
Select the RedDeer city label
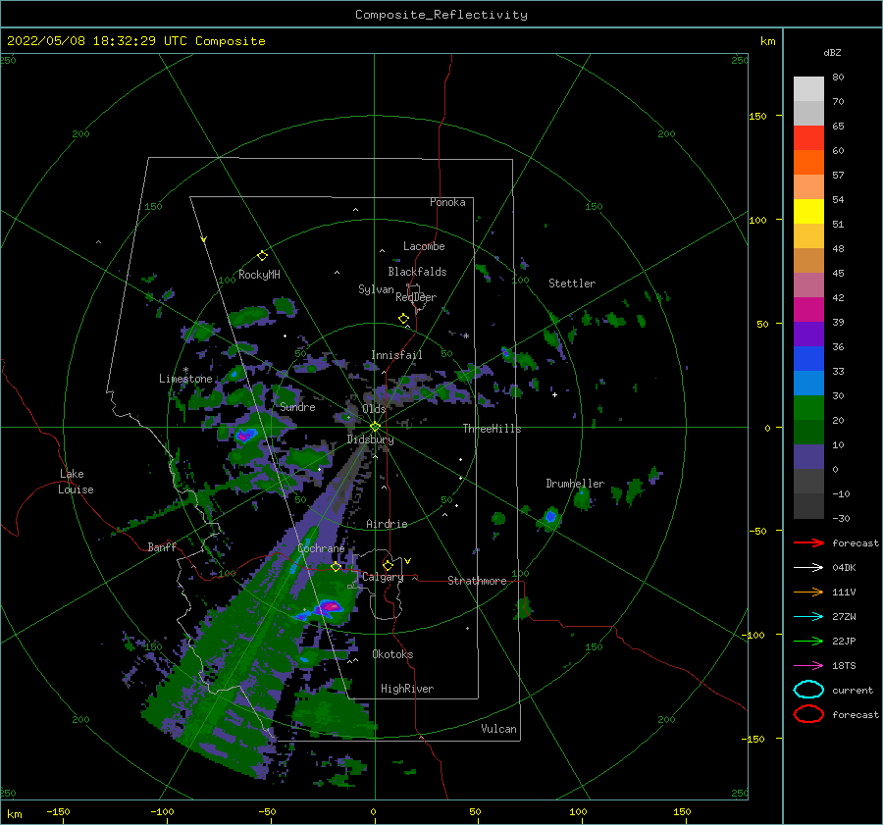point(416,297)
